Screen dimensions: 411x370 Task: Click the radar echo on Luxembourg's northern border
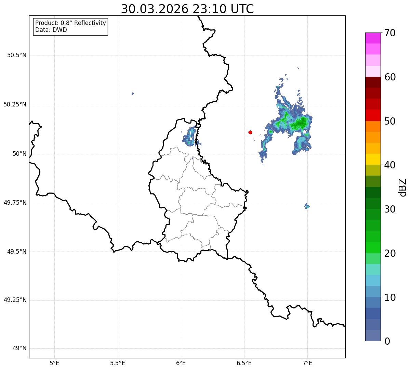click(x=190, y=136)
